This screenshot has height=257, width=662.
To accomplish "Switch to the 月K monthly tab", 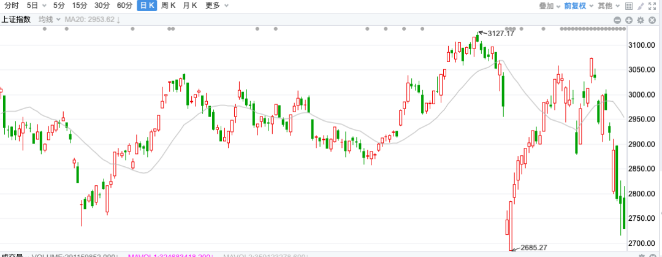I will tap(190, 6).
